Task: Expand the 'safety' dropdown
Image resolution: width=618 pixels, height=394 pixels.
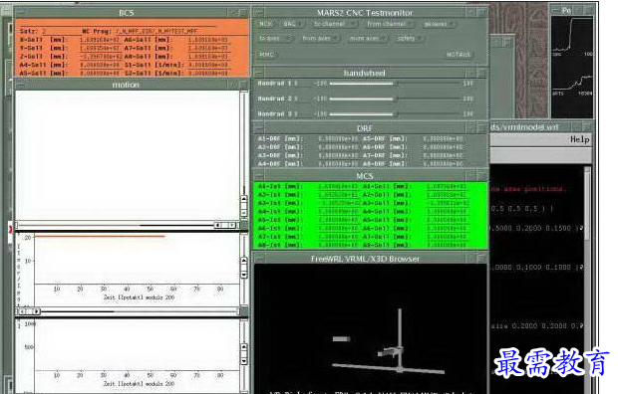Action: tap(410, 39)
